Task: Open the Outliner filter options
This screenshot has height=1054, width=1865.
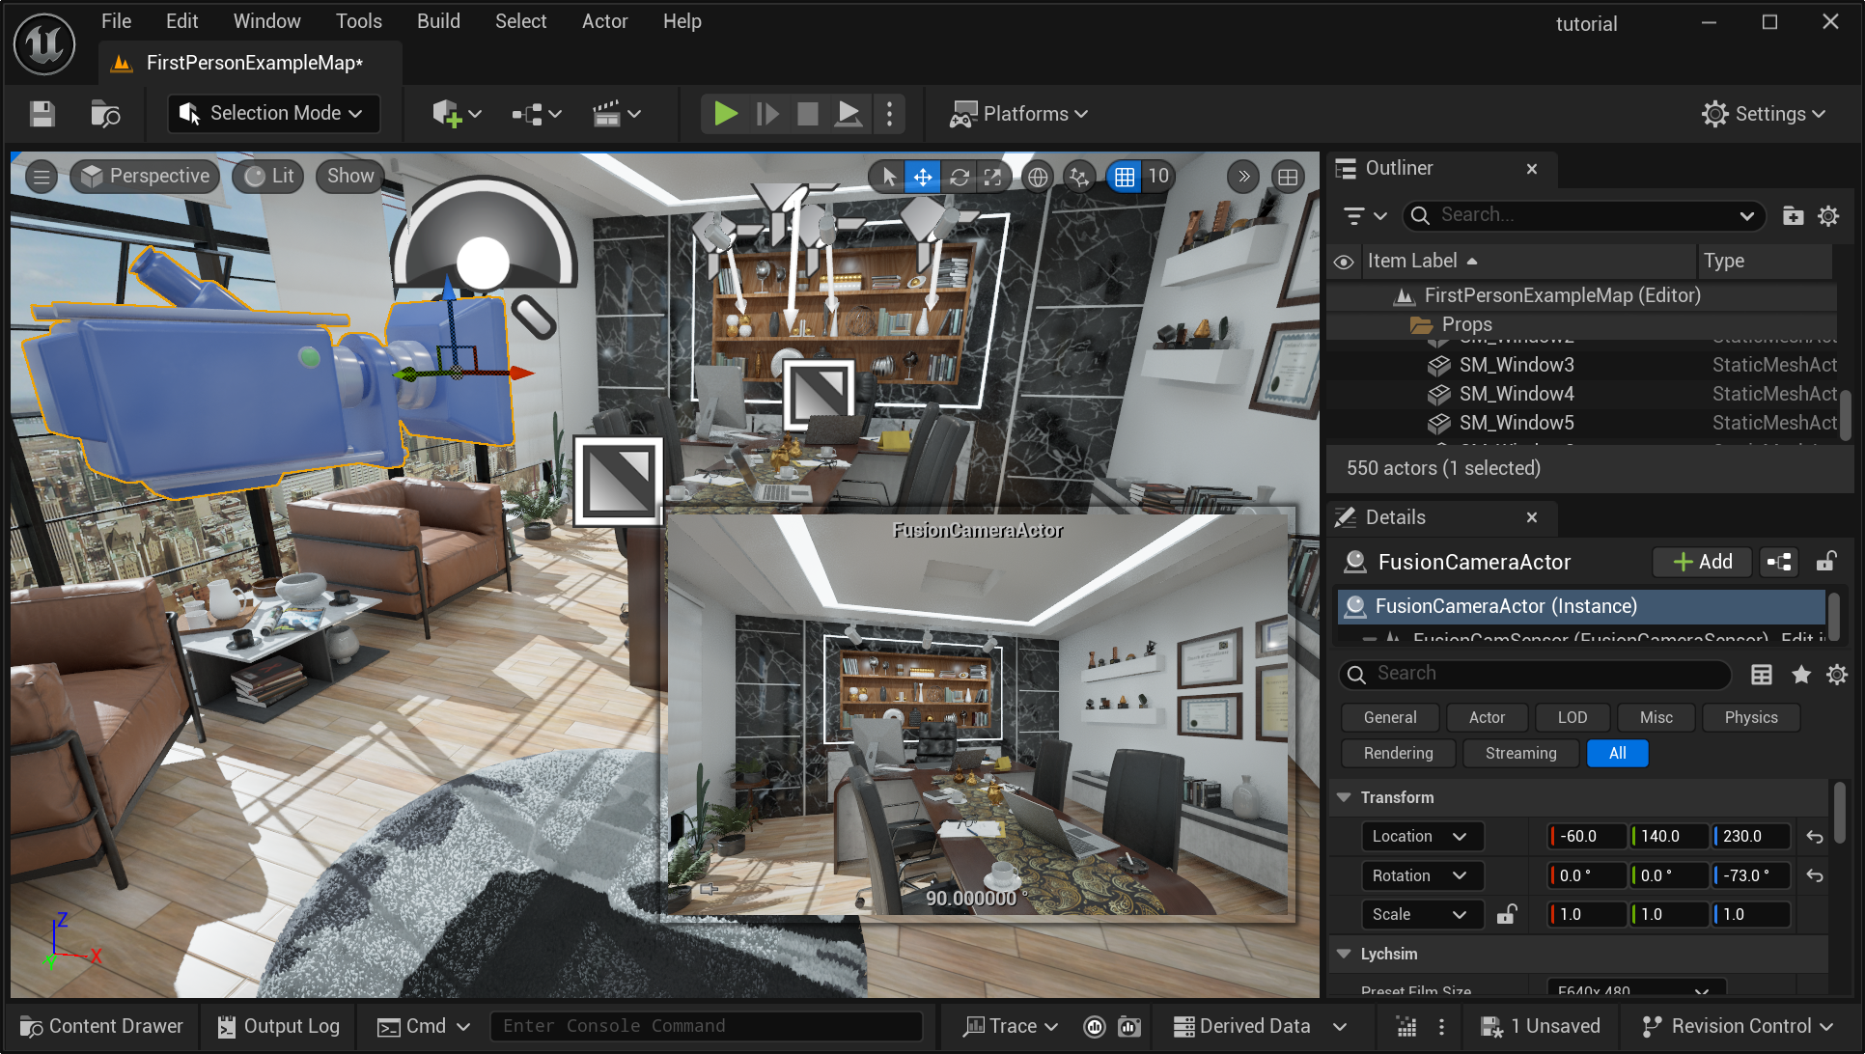Action: [x=1365, y=216]
